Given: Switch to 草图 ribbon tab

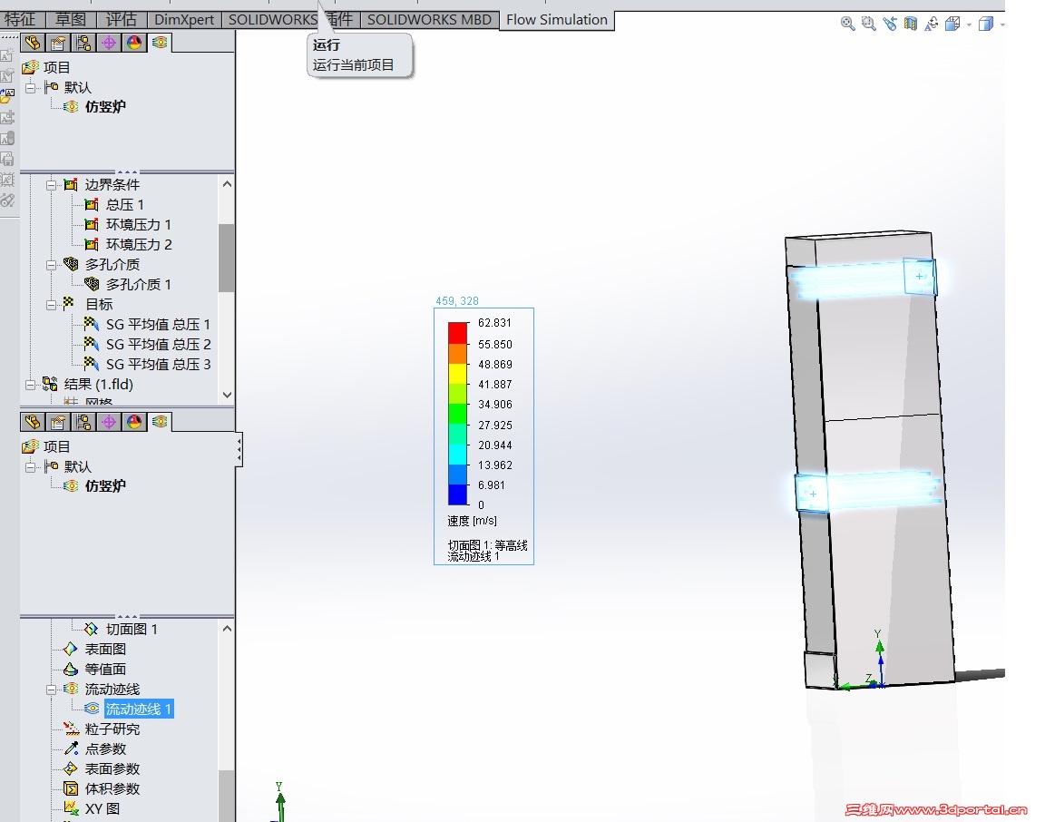Looking at the screenshot, I should (x=71, y=19).
